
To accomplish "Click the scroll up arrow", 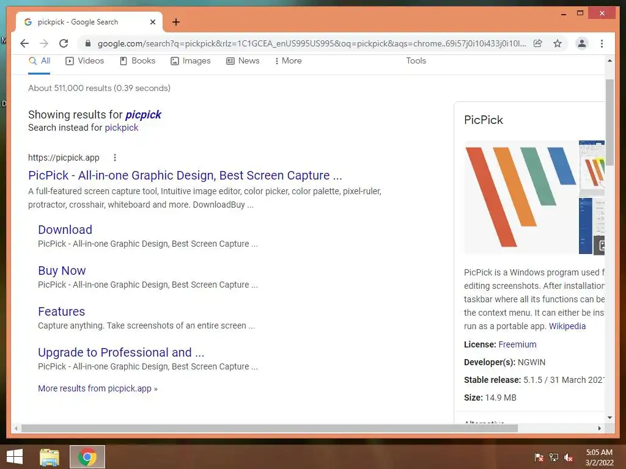I will pos(609,60).
